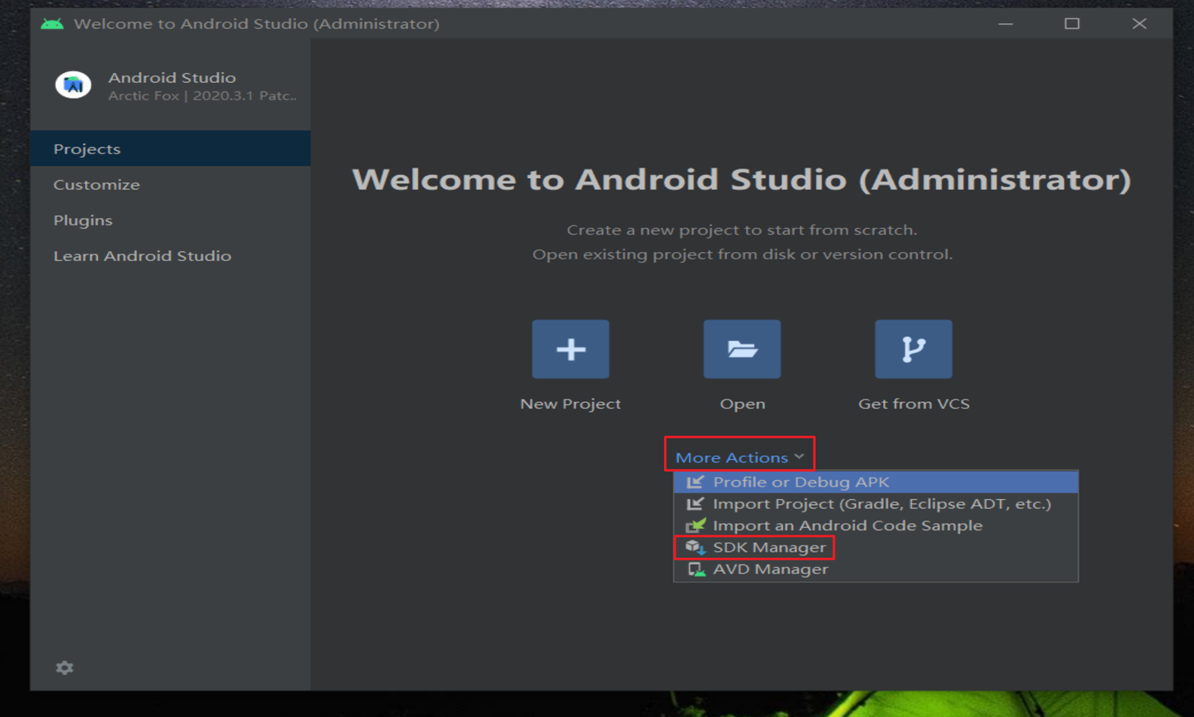Select the Customize sidebar entry
1194x717 pixels.
click(x=96, y=184)
